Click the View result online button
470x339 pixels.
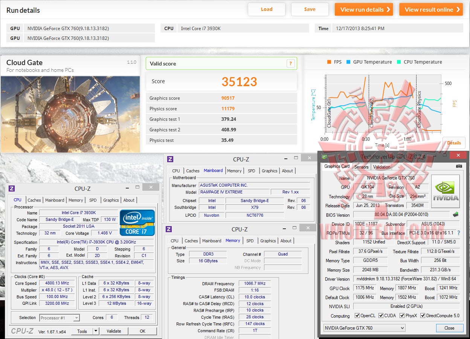point(431,9)
